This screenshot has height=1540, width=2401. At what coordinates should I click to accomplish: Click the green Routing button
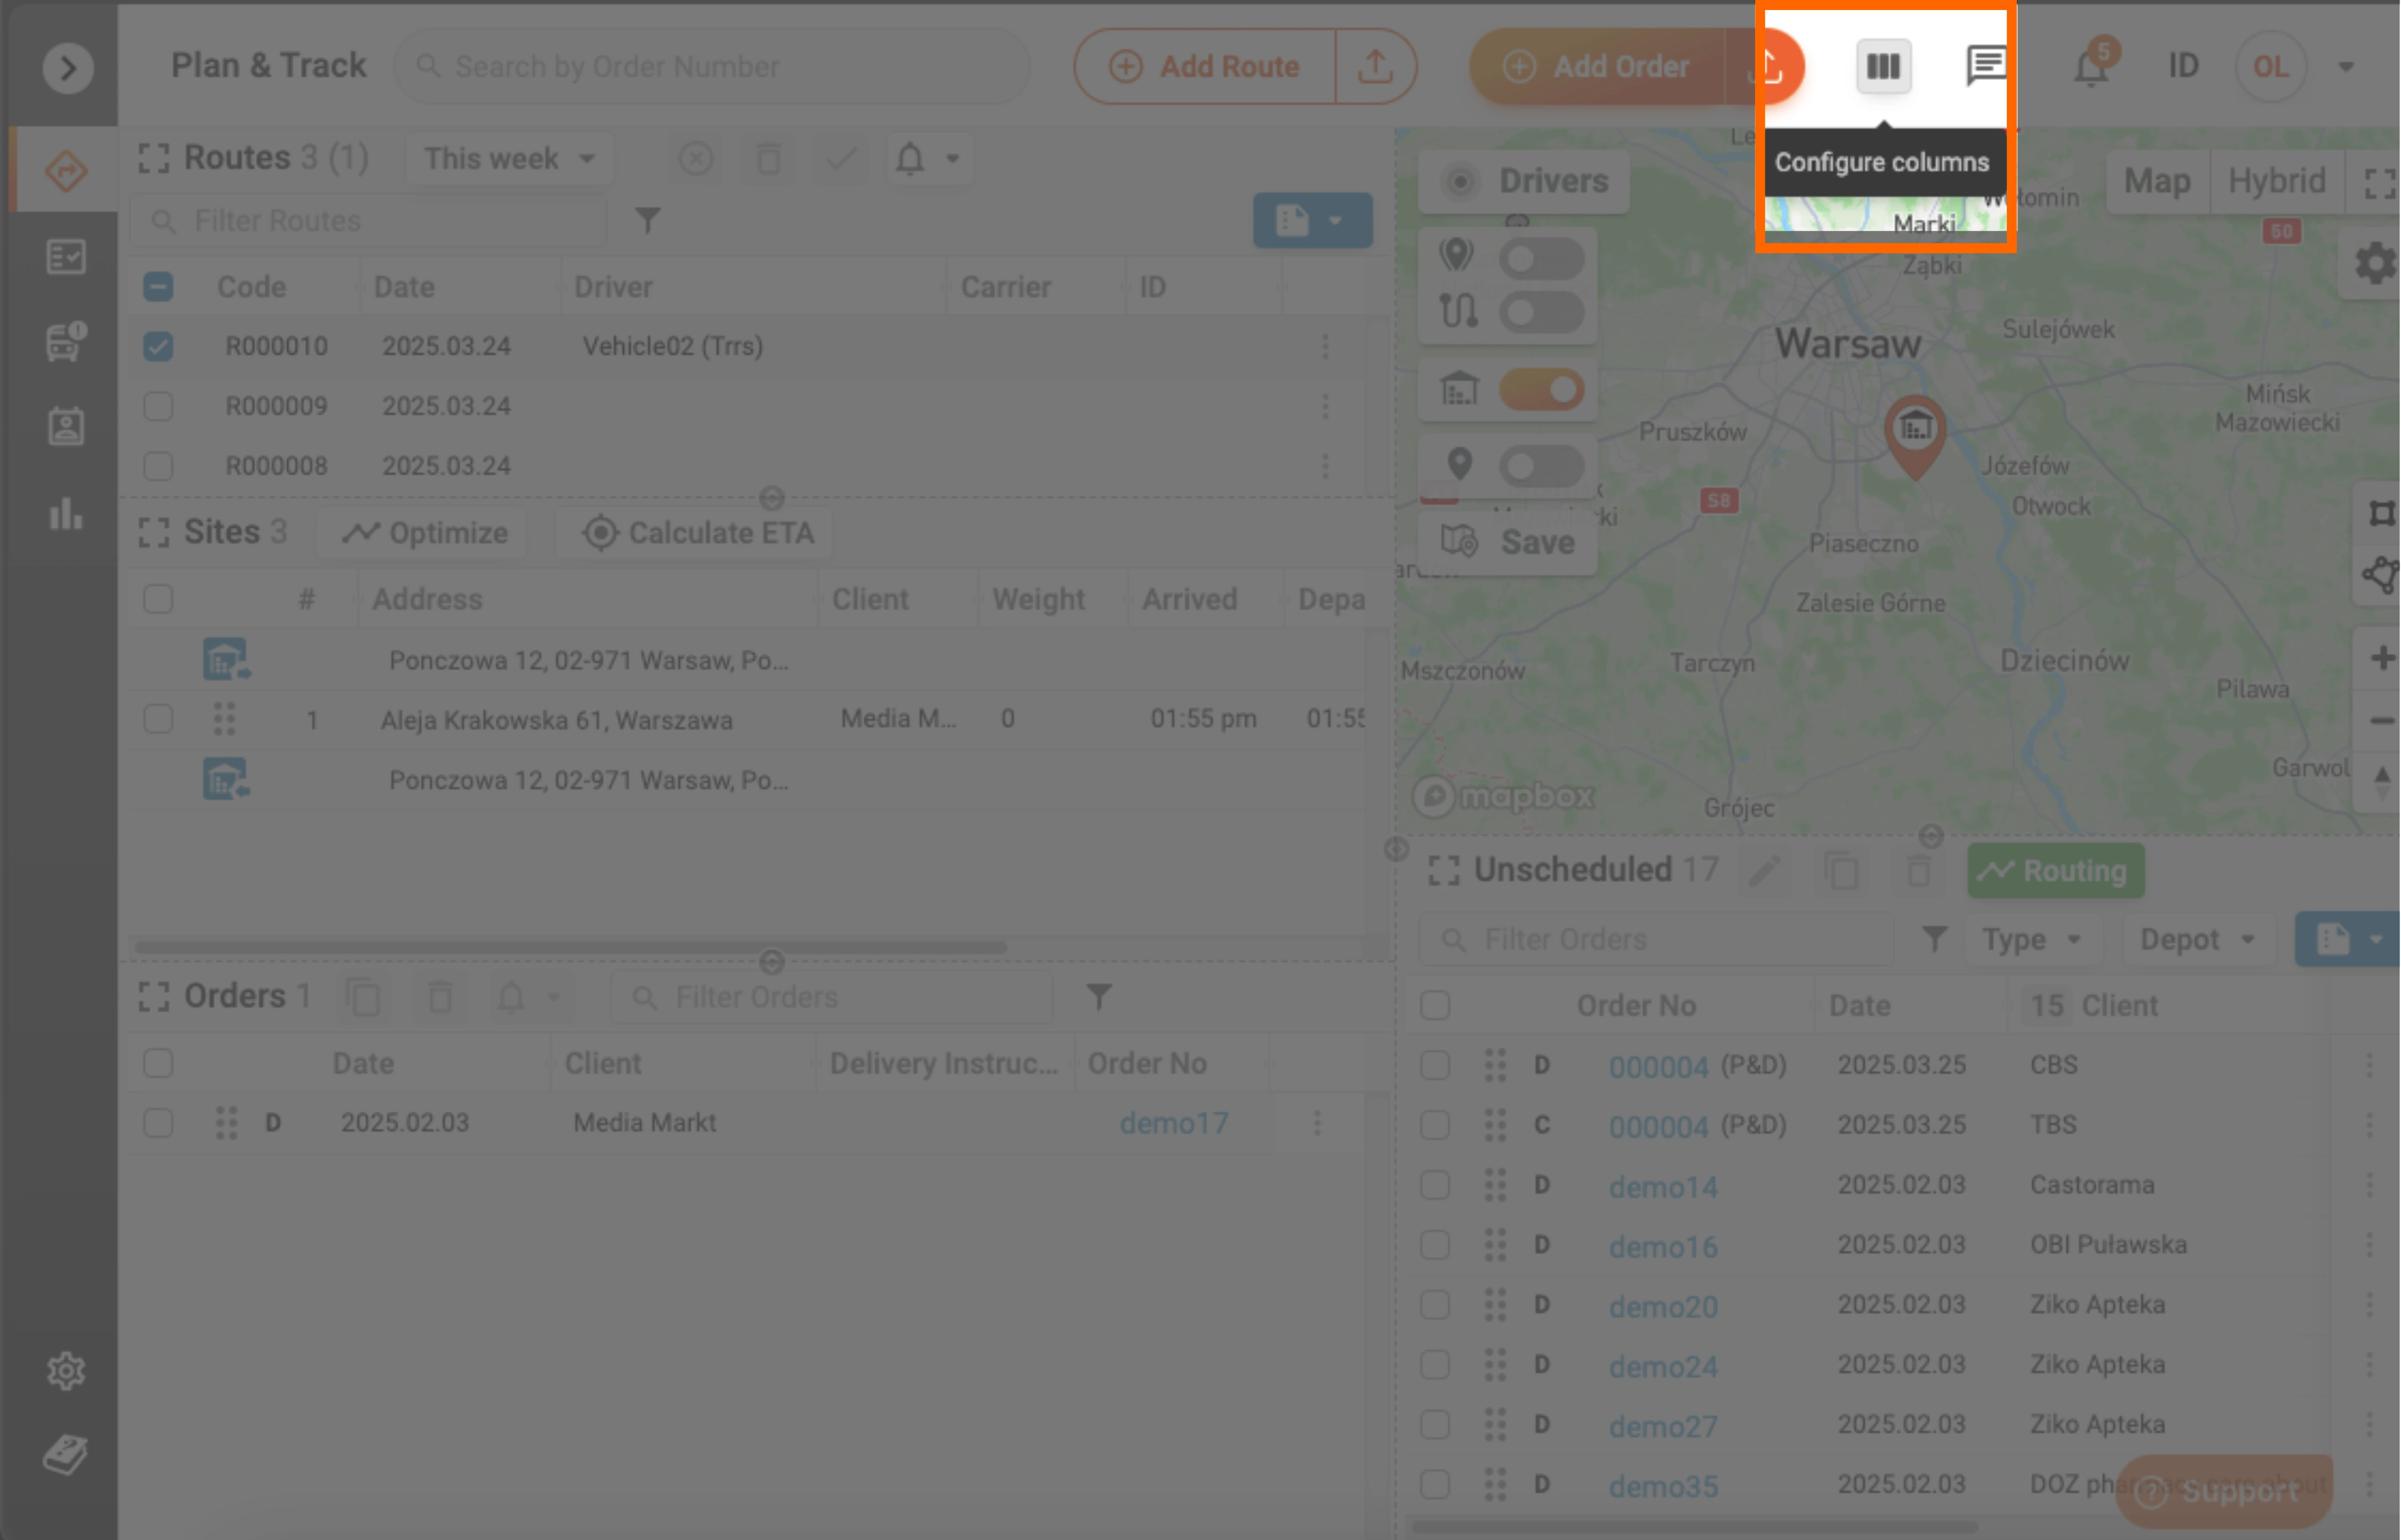pyautogui.click(x=2056, y=871)
